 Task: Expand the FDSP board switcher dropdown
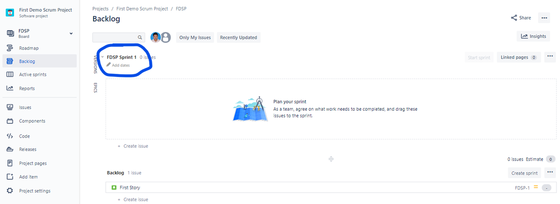coord(71,33)
